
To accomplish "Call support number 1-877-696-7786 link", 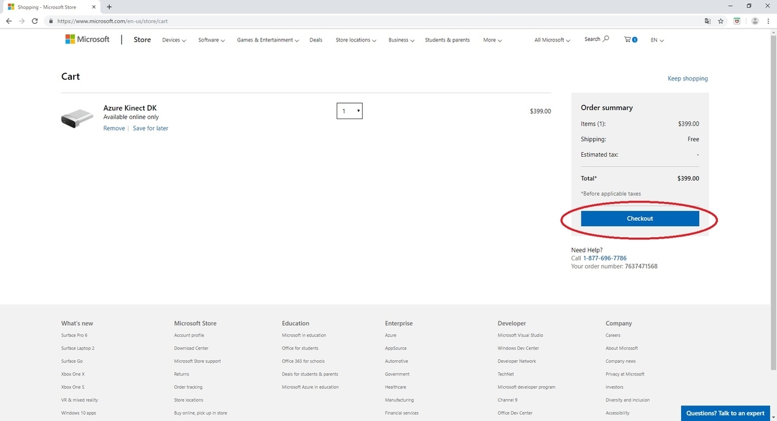I will click(605, 258).
